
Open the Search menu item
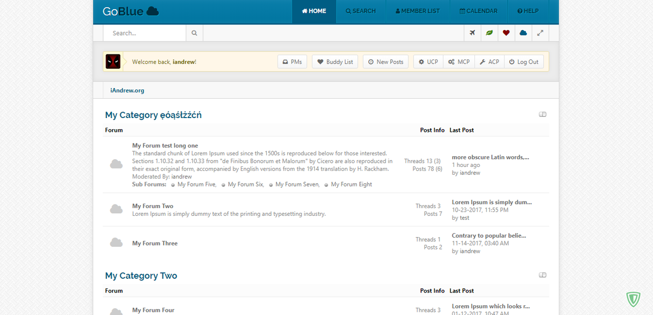point(361,11)
